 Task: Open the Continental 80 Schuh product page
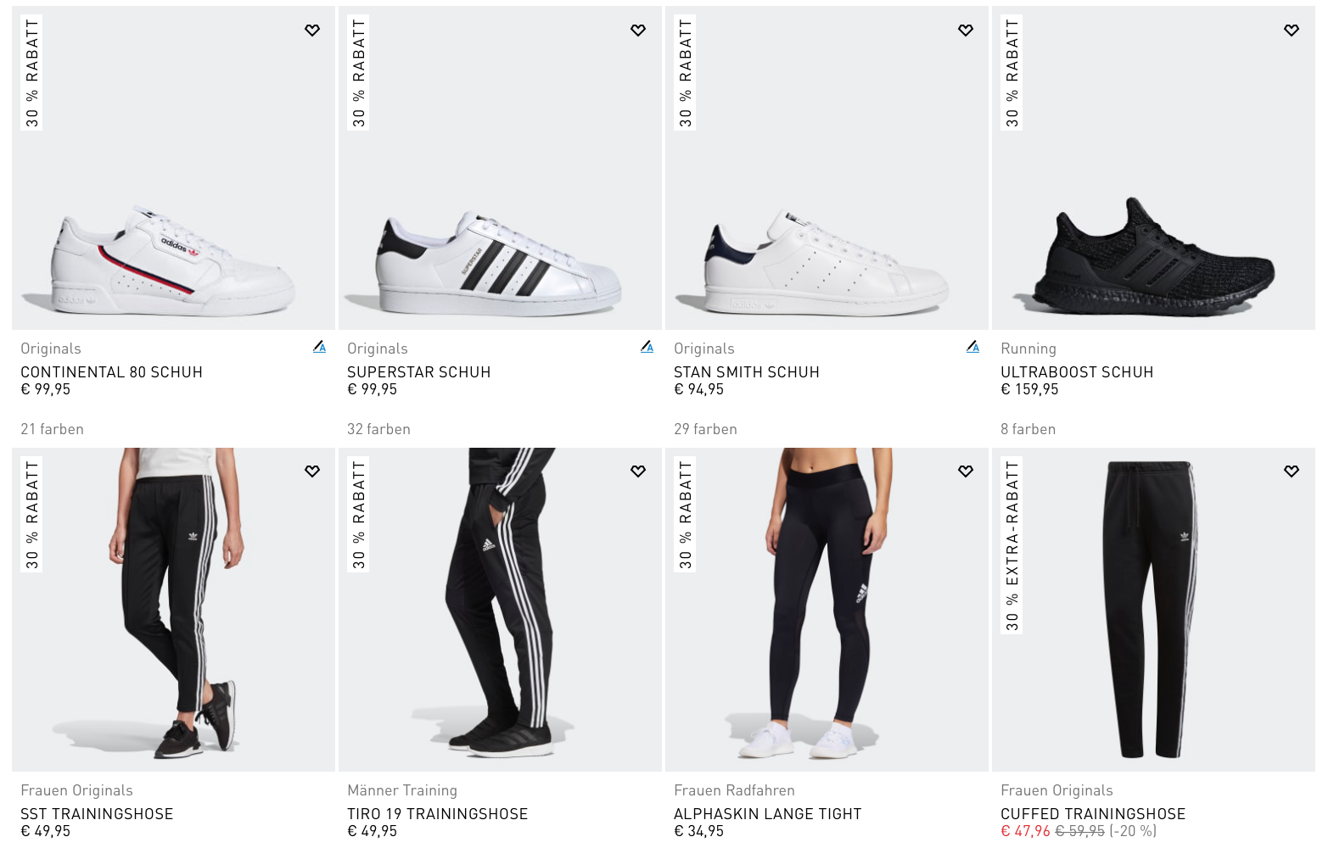pos(110,371)
